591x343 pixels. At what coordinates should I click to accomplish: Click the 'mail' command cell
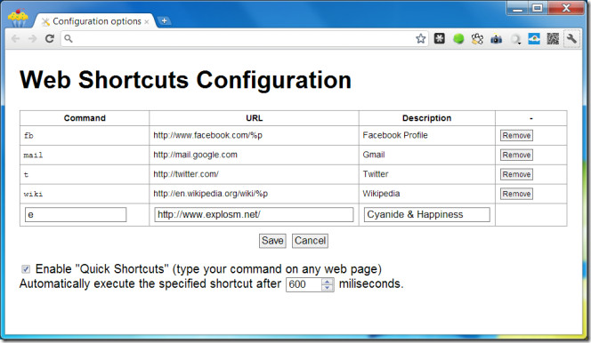coord(85,155)
